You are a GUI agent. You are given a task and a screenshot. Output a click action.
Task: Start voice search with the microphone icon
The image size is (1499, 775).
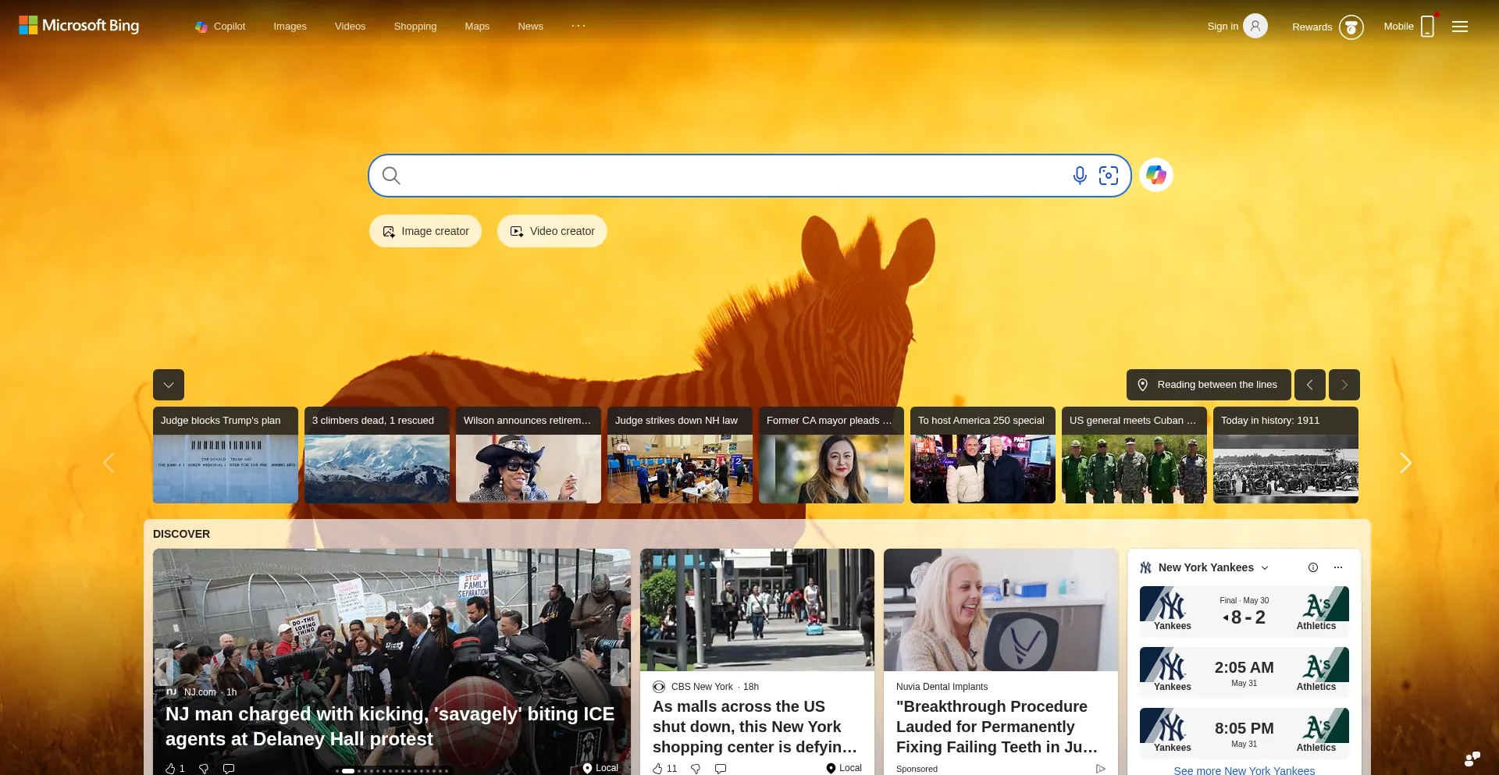coord(1080,176)
